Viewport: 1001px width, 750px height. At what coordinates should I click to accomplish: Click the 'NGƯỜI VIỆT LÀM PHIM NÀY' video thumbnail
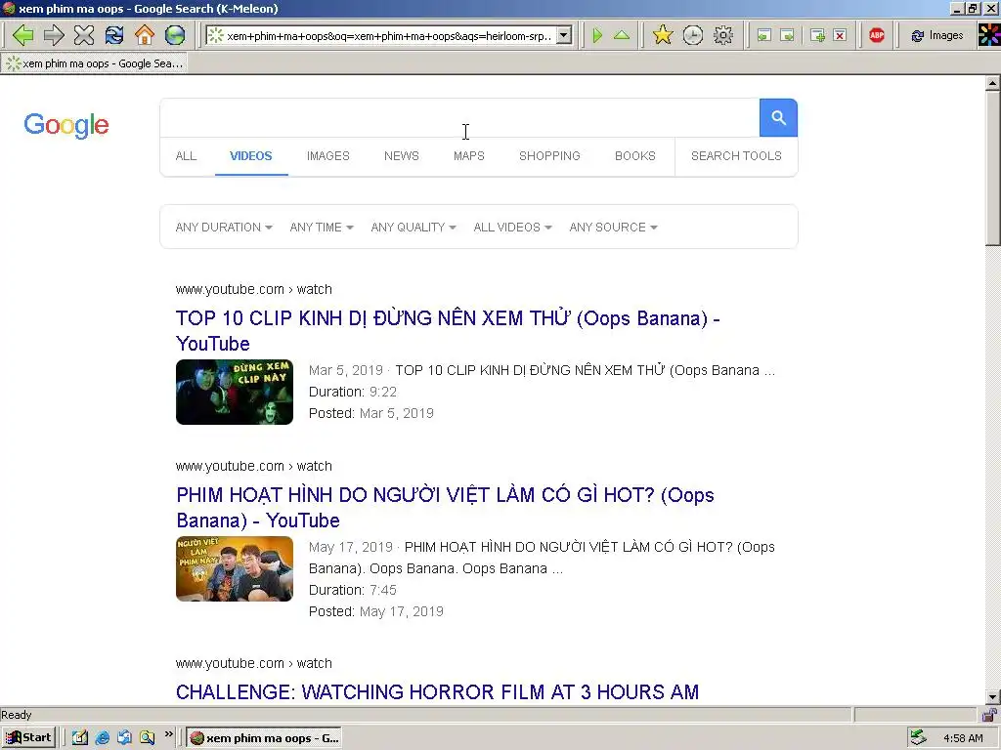[x=235, y=569]
